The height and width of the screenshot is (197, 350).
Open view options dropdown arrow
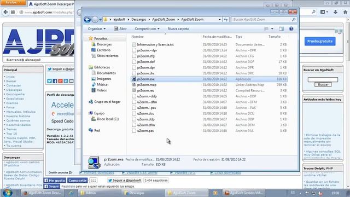pos(272,29)
